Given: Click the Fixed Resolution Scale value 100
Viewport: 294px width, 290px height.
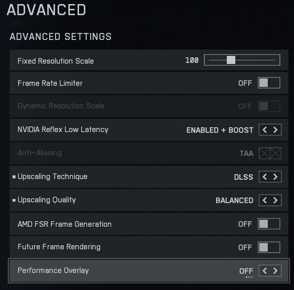Looking at the screenshot, I should tap(192, 60).
